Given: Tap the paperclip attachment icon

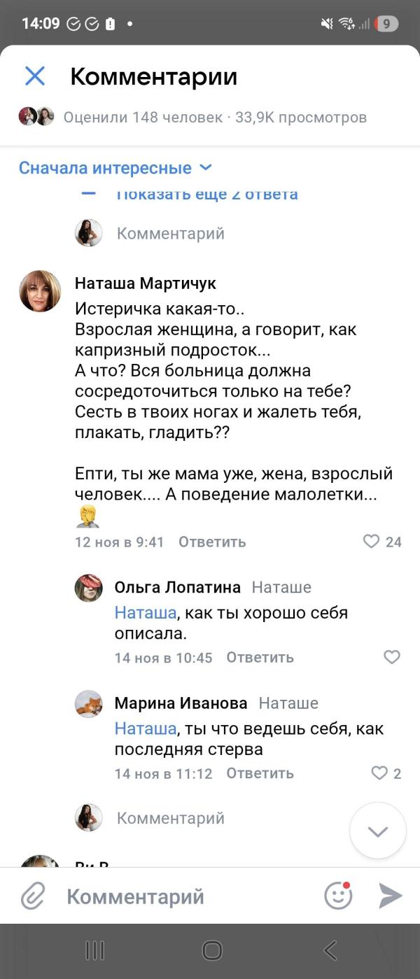Looking at the screenshot, I should pyautogui.click(x=33, y=896).
